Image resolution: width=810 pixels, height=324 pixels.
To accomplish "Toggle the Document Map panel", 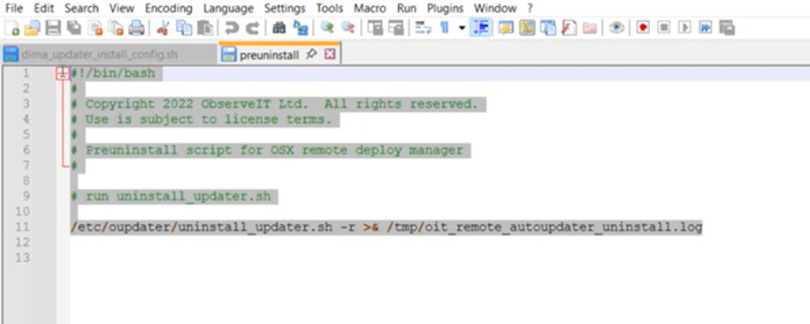I will coord(527,28).
